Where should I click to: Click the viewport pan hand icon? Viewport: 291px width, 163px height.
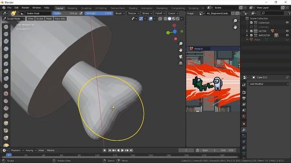181,50
